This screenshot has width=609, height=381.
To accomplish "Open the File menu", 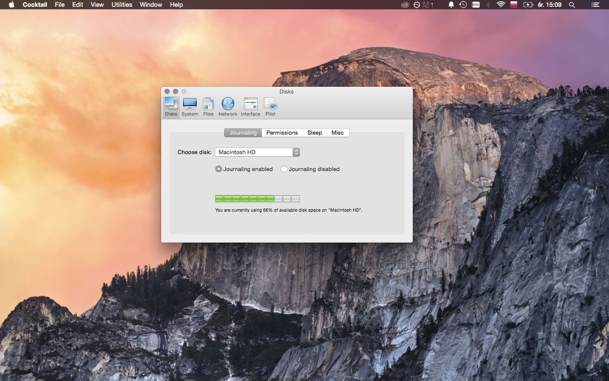I will (x=60, y=5).
